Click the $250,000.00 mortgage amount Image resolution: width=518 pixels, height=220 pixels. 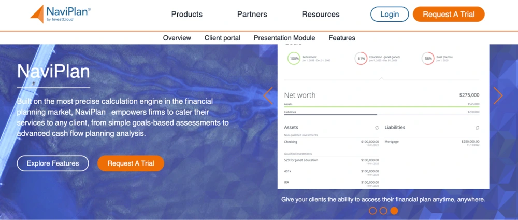470,141
